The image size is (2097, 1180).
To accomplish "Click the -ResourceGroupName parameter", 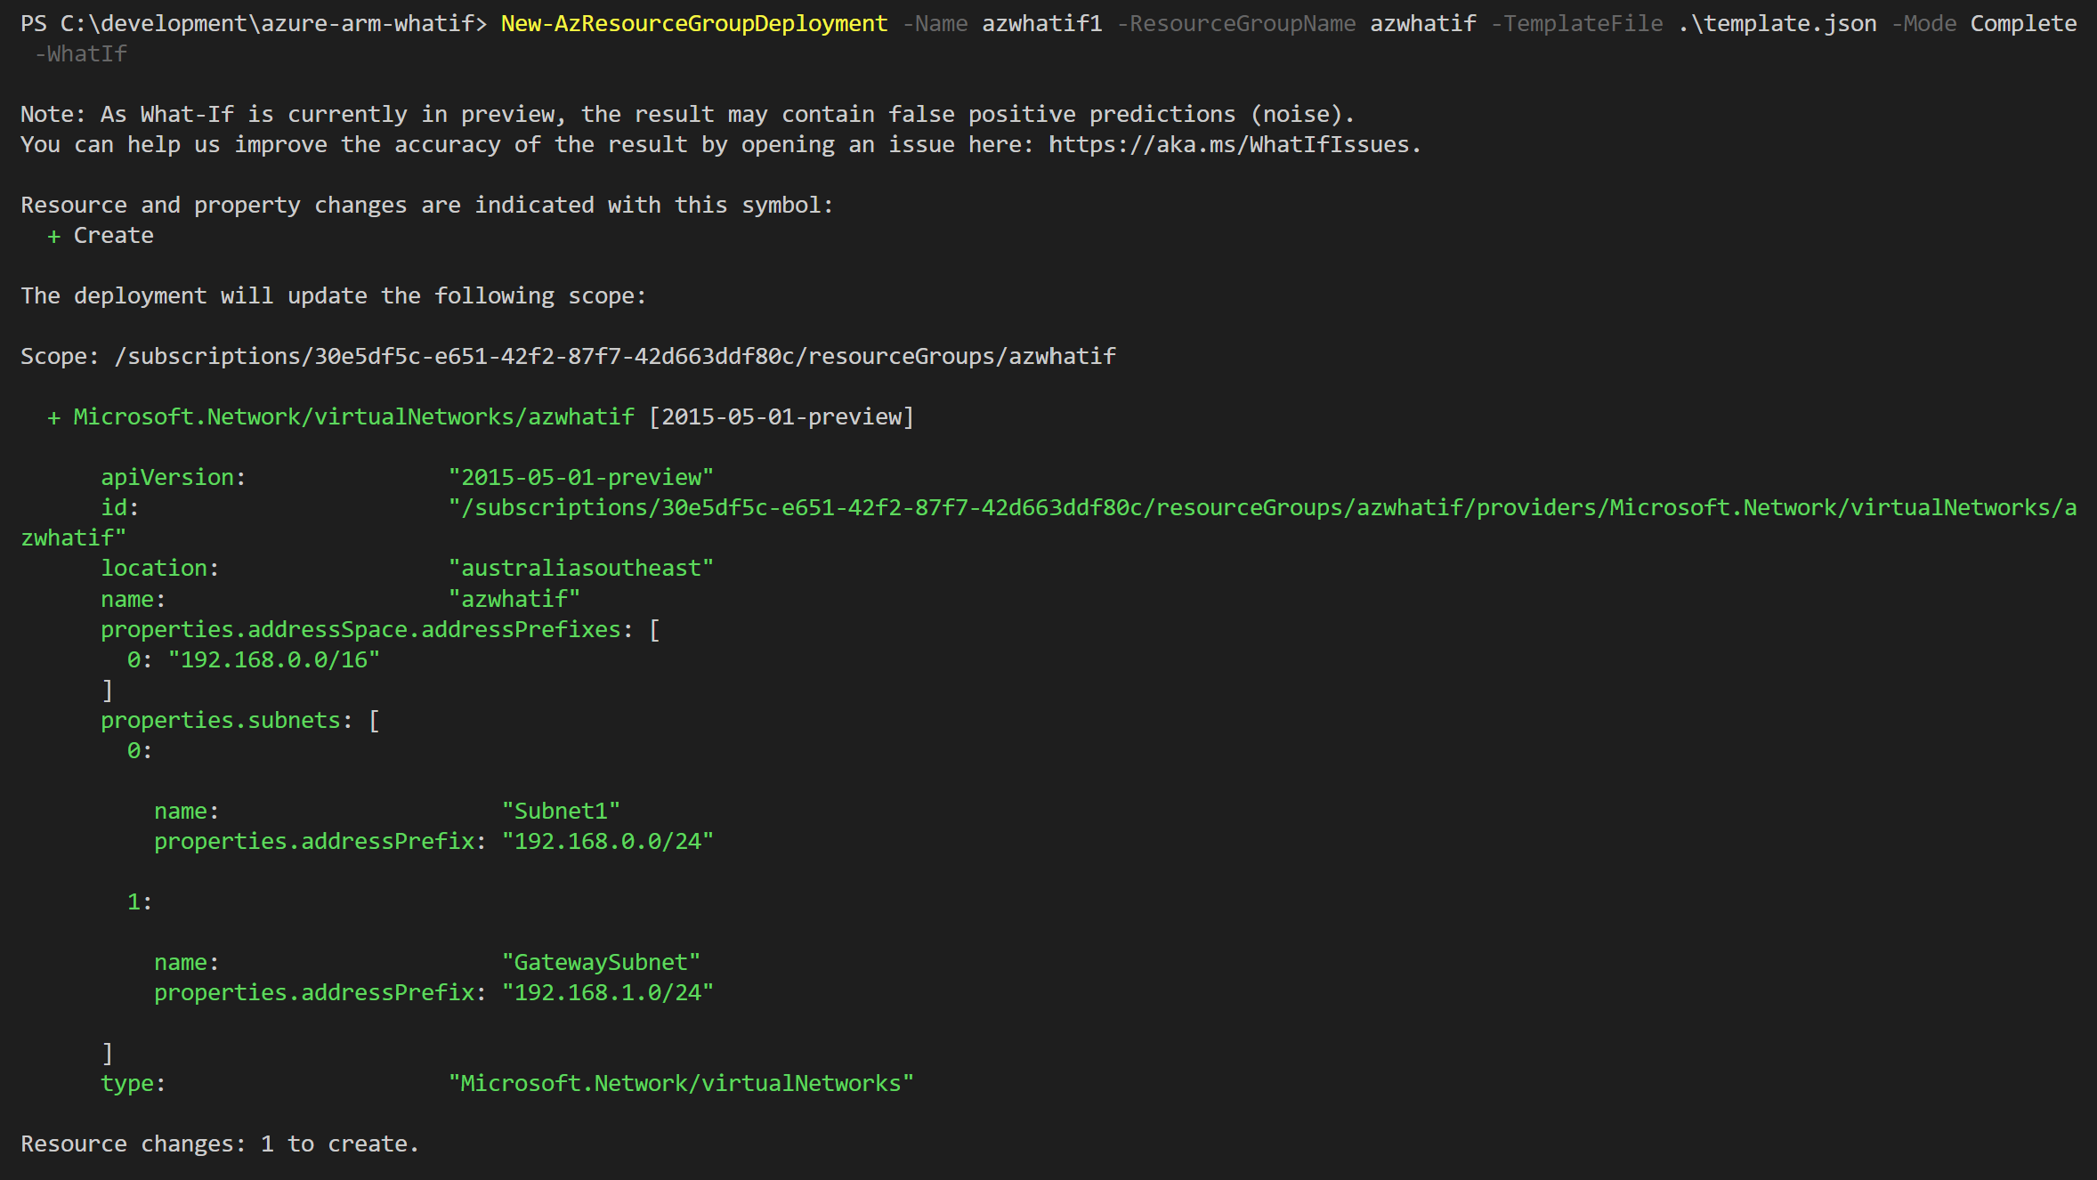I will click(x=1236, y=23).
